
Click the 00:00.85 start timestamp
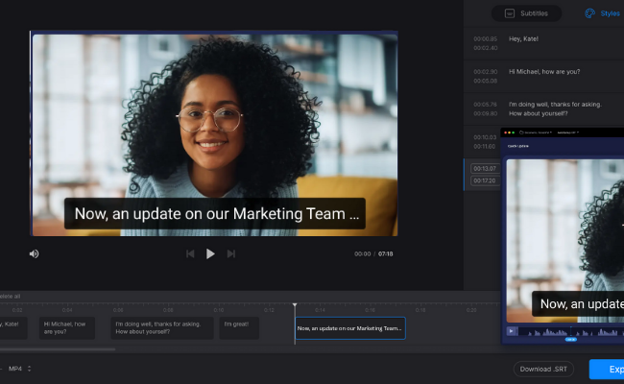[x=485, y=39]
